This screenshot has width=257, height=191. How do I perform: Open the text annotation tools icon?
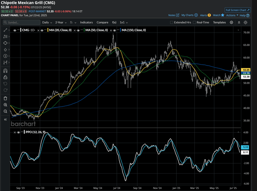point(5,37)
